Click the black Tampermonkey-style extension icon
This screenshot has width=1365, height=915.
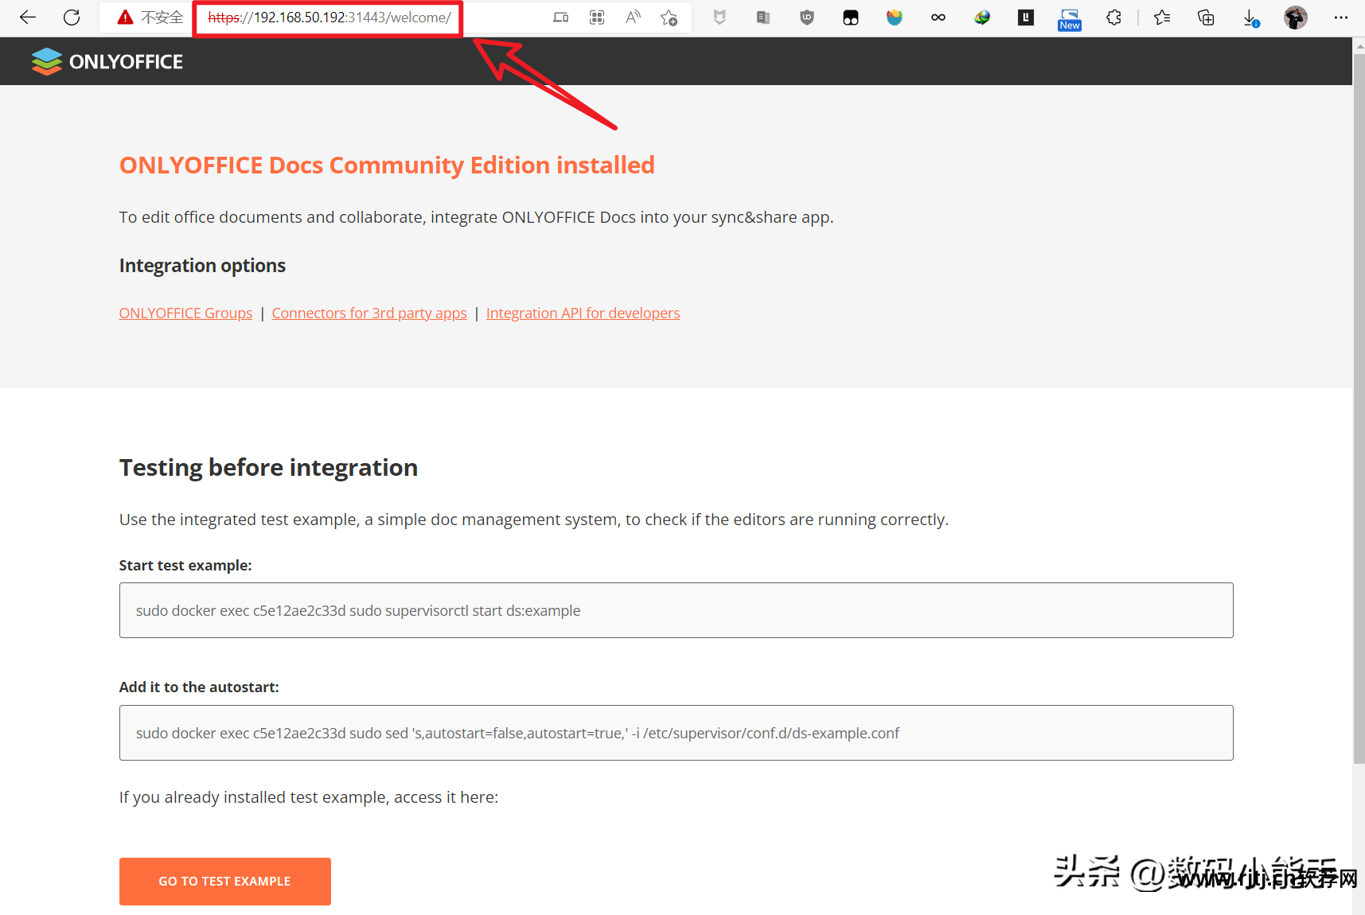[x=851, y=18]
